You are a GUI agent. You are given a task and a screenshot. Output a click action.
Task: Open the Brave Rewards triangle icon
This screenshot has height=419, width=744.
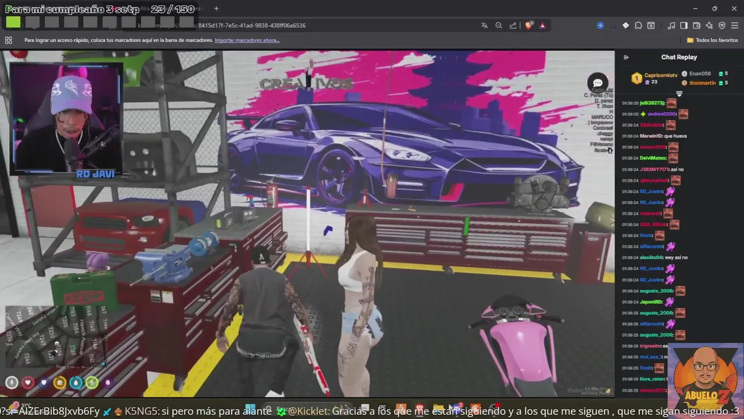542,26
